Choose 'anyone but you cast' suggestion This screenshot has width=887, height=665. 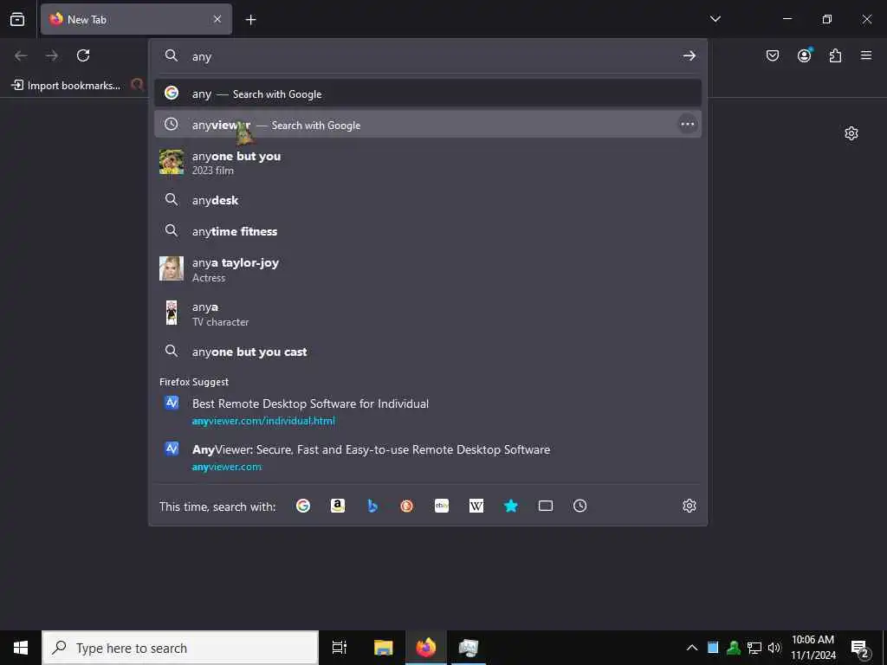428,352
